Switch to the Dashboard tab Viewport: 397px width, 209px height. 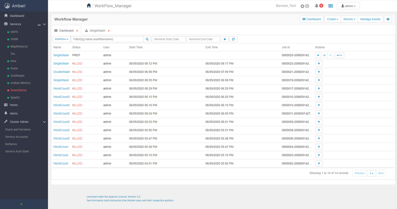pyautogui.click(x=66, y=31)
